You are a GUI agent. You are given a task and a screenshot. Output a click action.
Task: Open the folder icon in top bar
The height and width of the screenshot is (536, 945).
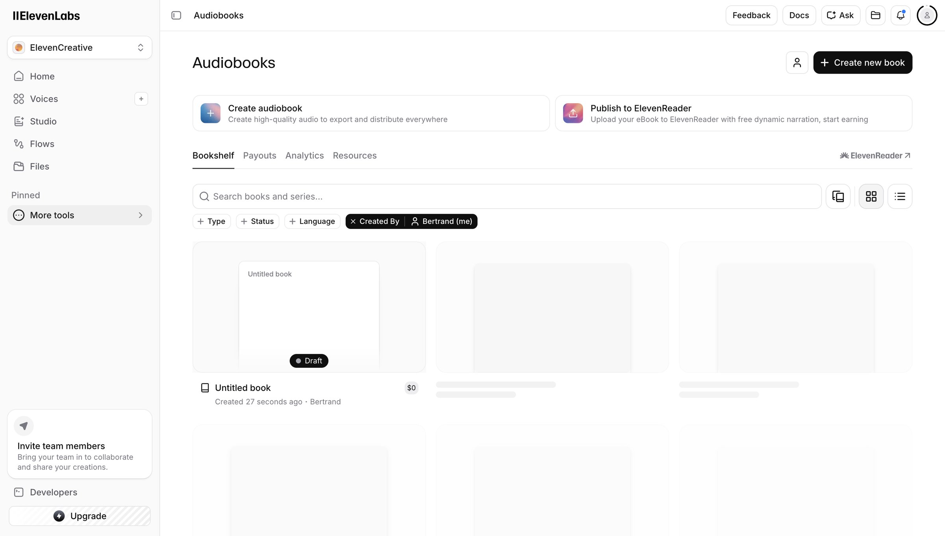875,15
